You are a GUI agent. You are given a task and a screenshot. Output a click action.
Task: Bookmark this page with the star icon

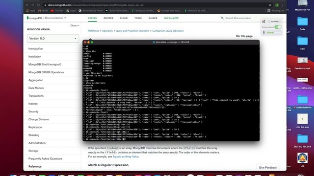(x=270, y=5)
